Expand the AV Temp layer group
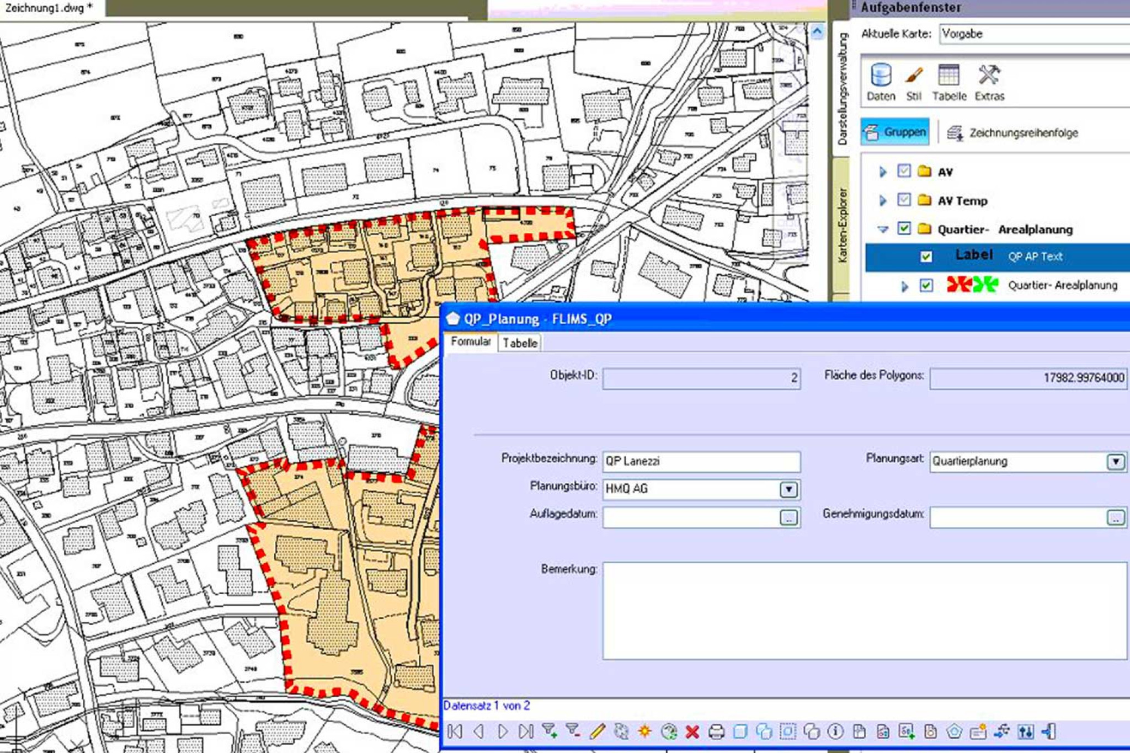The image size is (1130, 753). coord(882,200)
